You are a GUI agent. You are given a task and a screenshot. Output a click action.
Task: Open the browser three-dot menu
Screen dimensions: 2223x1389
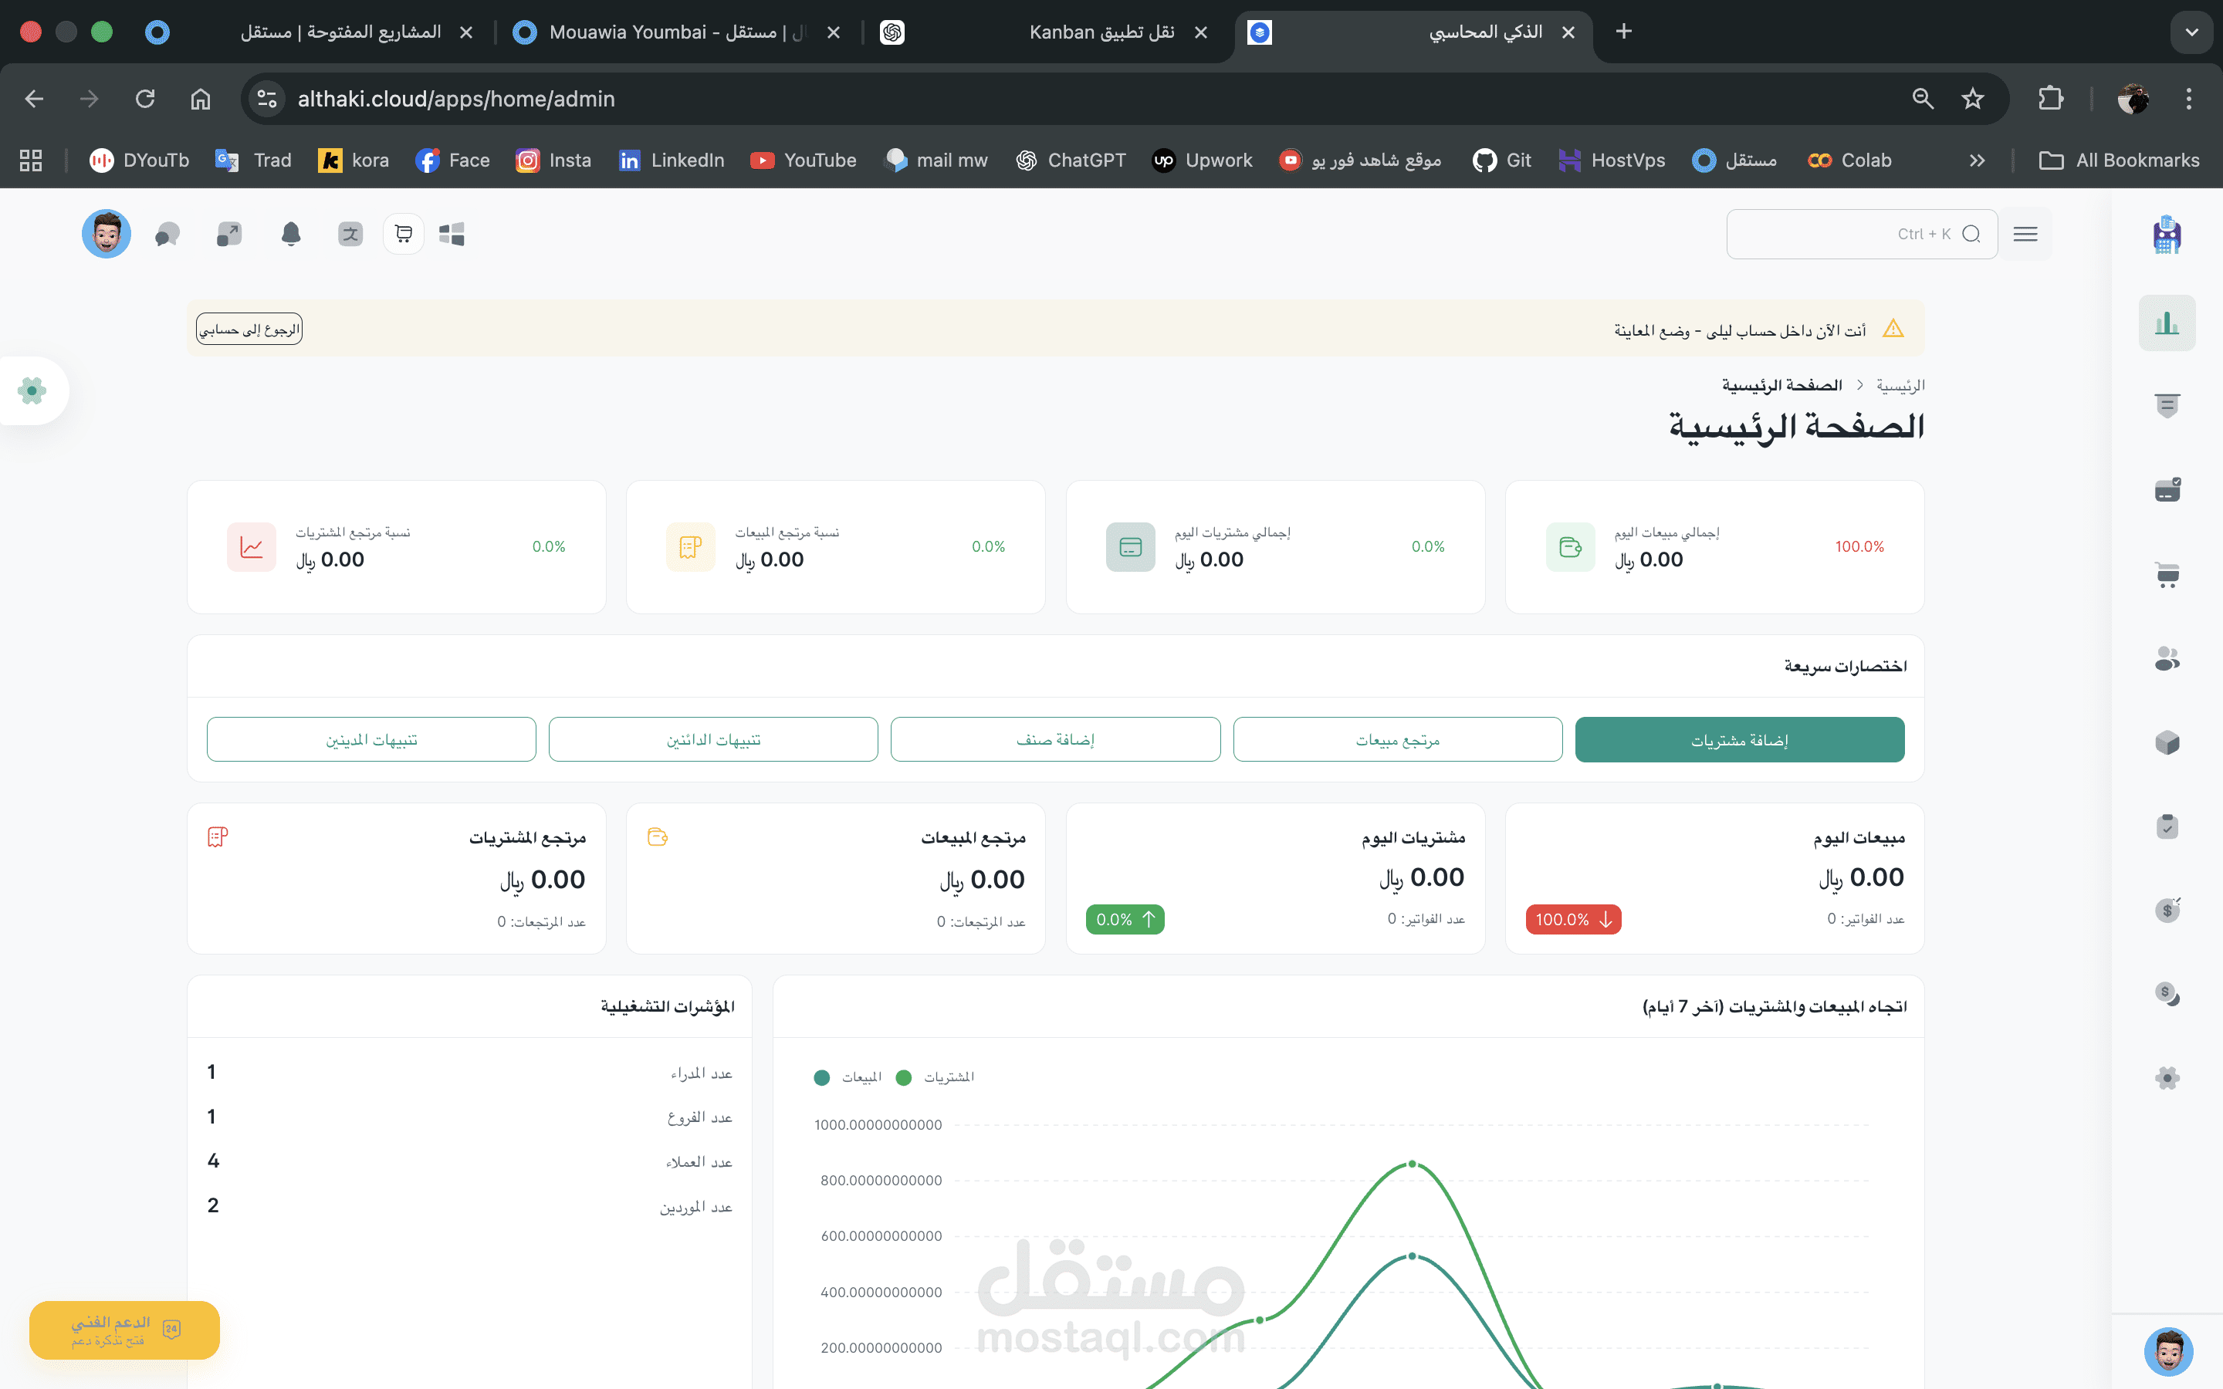(x=2188, y=100)
